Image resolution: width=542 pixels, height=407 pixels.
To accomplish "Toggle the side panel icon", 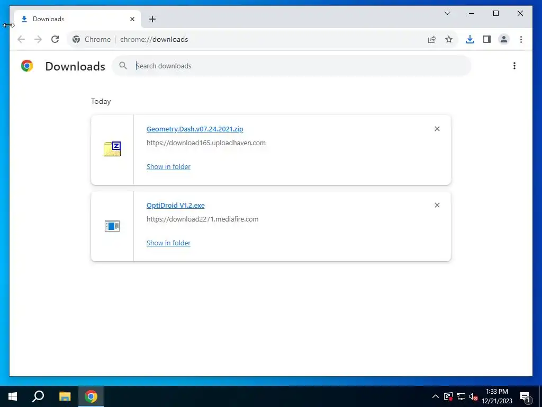I will (487, 39).
